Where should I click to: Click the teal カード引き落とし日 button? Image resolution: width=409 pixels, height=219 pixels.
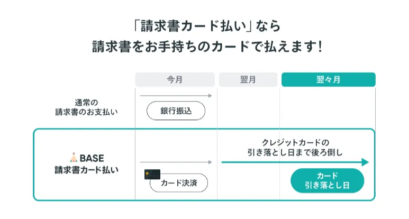click(x=327, y=180)
